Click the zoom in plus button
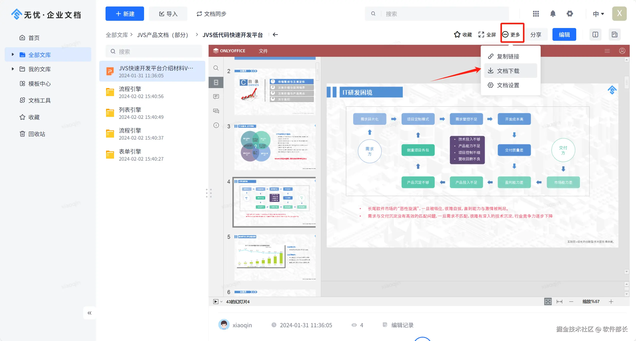This screenshot has width=636, height=341. click(611, 301)
